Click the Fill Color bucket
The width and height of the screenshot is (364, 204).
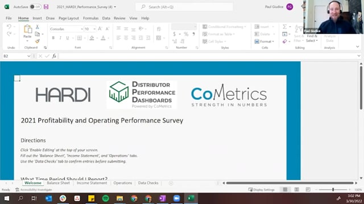pos(92,38)
